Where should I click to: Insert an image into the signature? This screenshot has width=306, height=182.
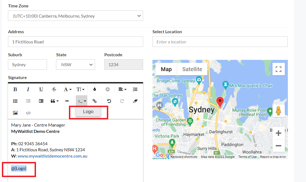coord(15,113)
